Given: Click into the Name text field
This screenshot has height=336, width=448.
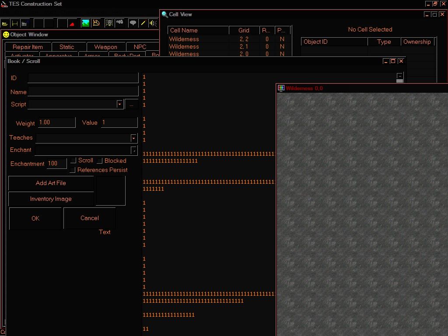Looking at the screenshot, I should pyautogui.click(x=83, y=91).
